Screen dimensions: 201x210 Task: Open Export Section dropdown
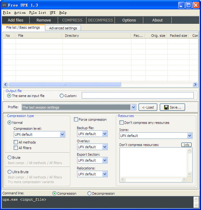point(105,160)
